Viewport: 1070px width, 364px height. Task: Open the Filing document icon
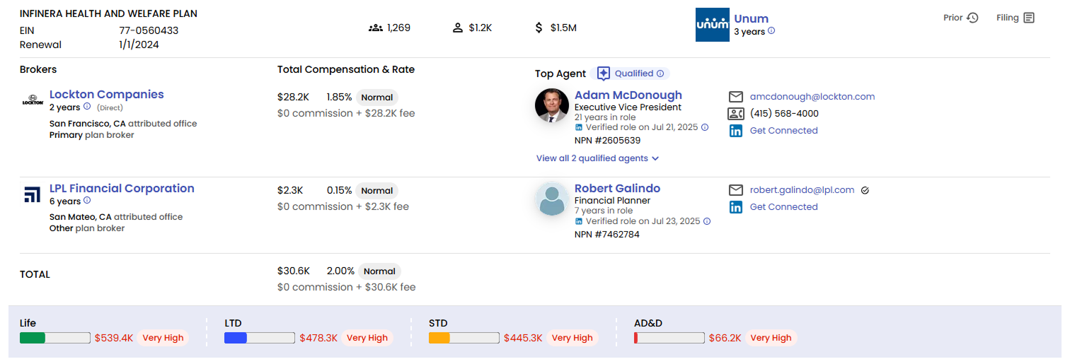[1029, 18]
